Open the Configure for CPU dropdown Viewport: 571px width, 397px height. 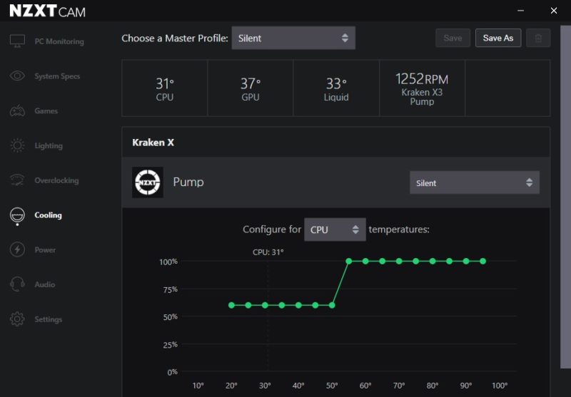click(335, 230)
